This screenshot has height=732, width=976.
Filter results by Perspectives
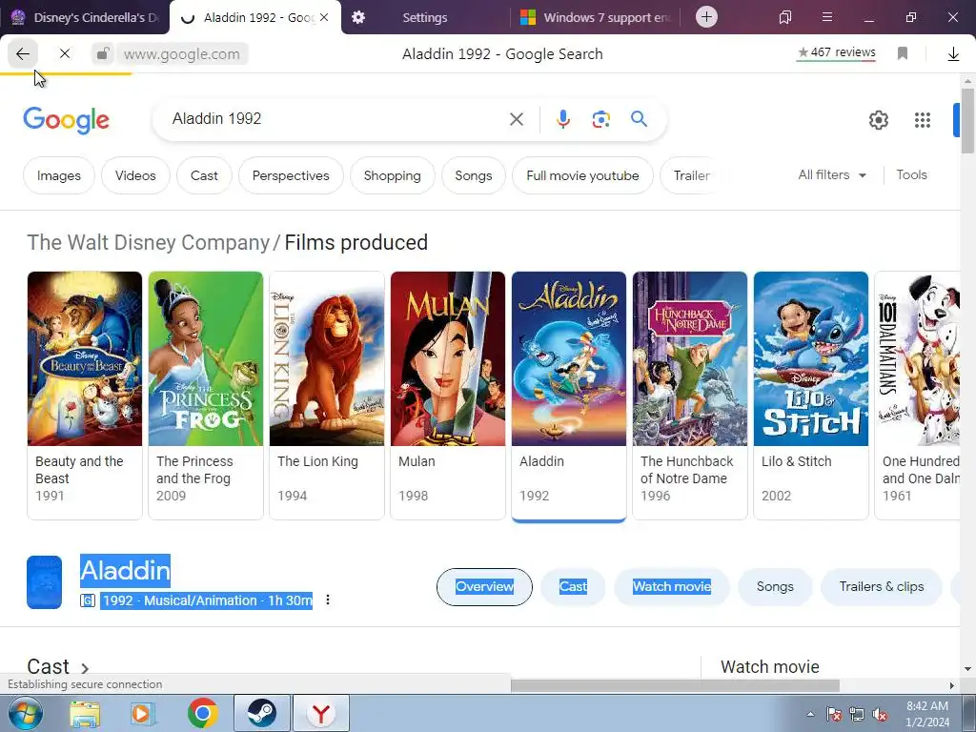pos(291,175)
